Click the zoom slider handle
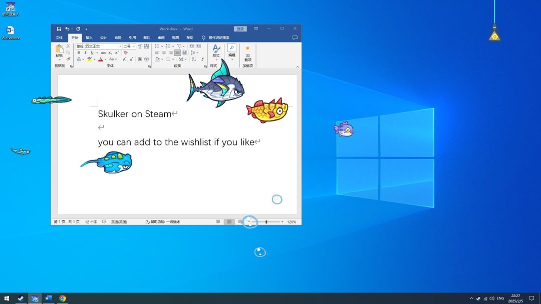The height and width of the screenshot is (304, 541). tap(266, 221)
